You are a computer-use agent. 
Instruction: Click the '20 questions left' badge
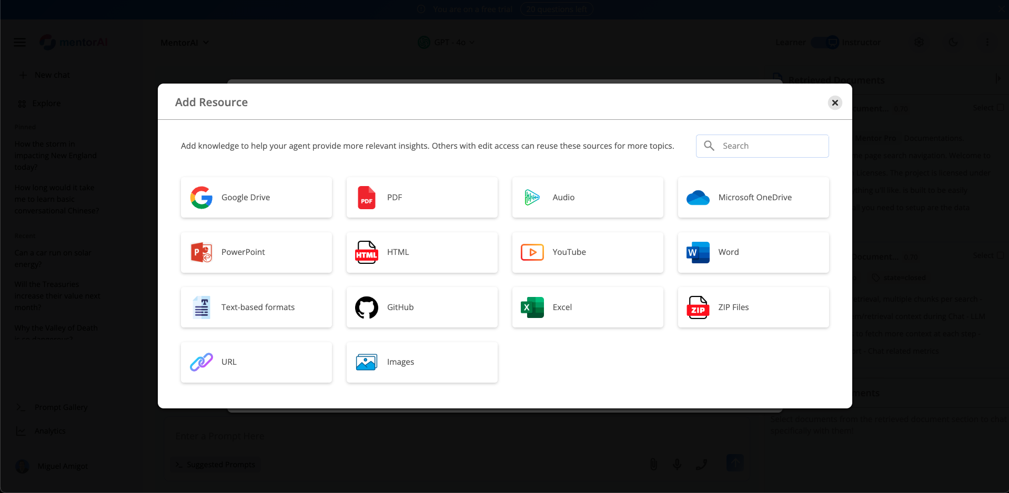557,9
